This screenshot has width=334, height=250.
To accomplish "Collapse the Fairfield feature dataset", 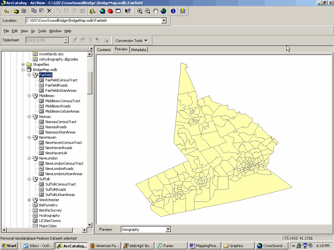I will point(29,75).
